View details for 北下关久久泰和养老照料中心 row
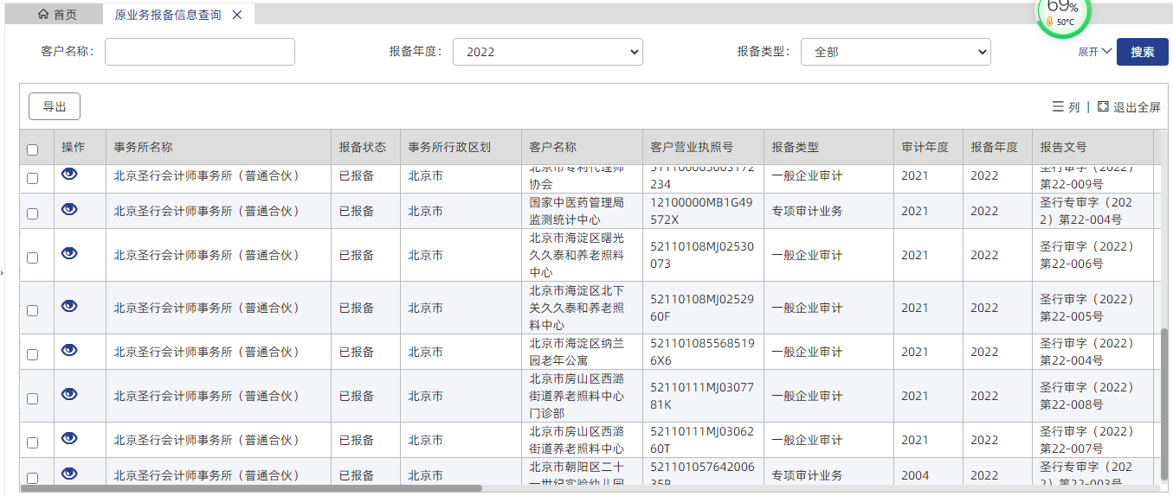This screenshot has width=1173, height=496. (69, 306)
